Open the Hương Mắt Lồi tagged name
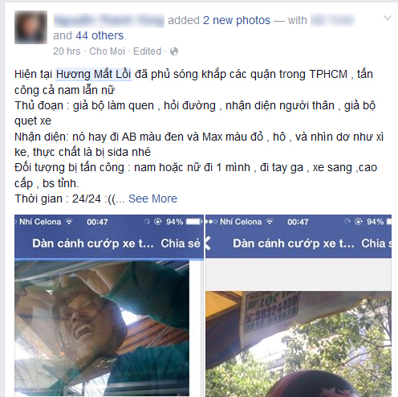The width and height of the screenshot is (398, 397). point(93,74)
